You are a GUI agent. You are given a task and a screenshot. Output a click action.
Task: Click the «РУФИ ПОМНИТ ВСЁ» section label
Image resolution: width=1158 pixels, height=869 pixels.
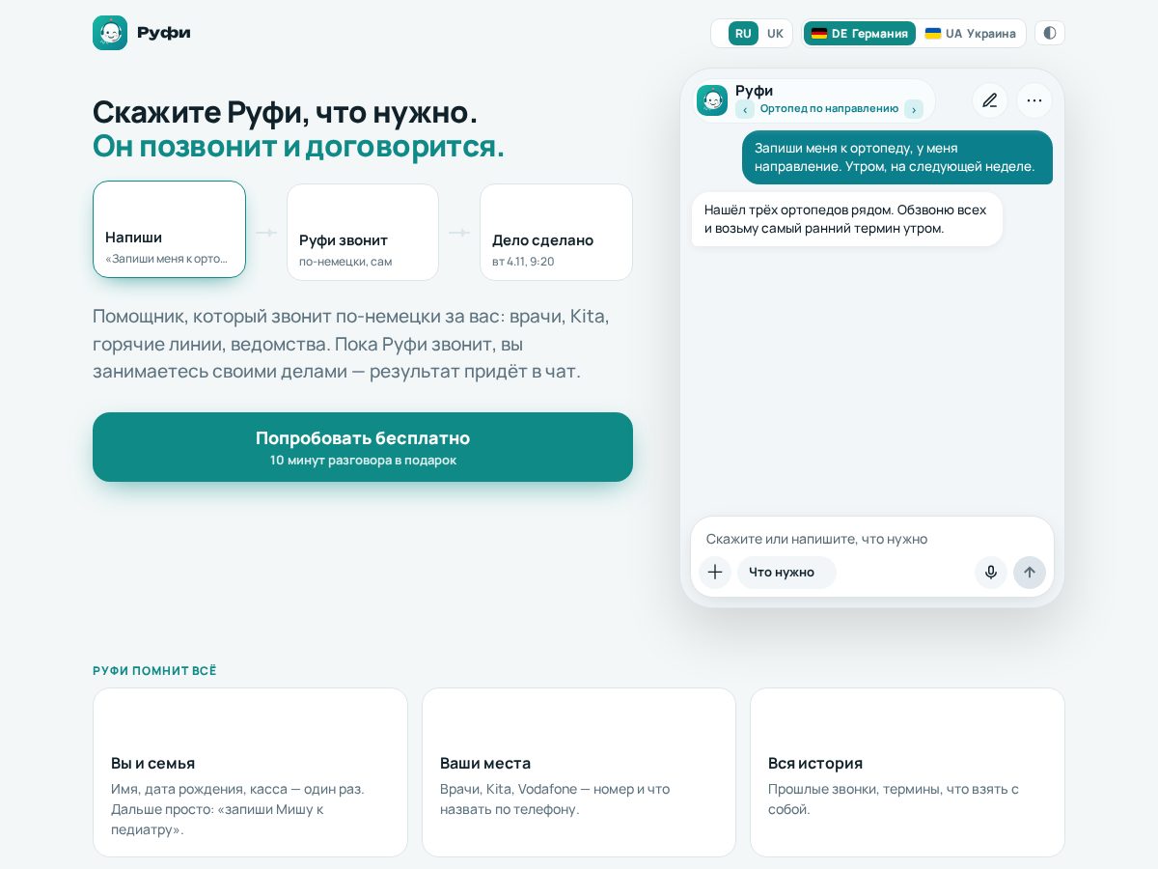tap(154, 671)
